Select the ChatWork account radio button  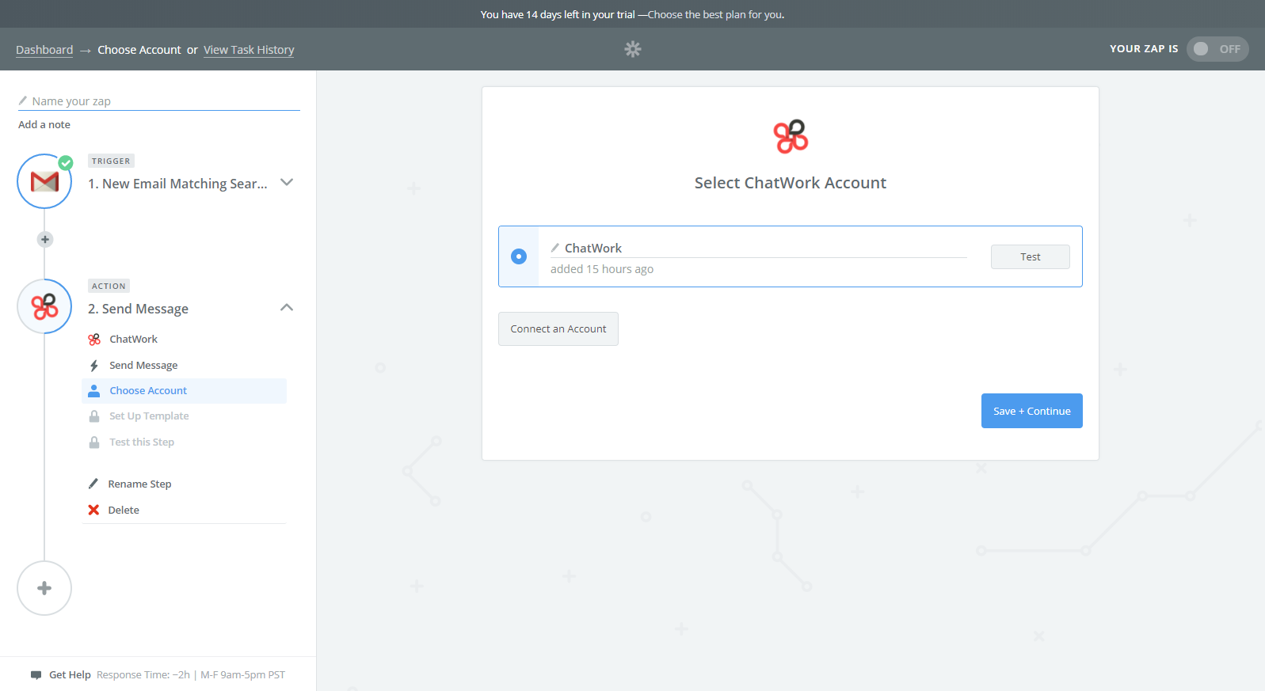[519, 256]
